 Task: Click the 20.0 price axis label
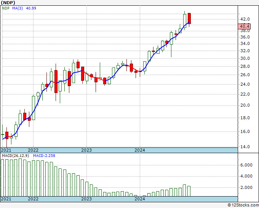[245, 106]
